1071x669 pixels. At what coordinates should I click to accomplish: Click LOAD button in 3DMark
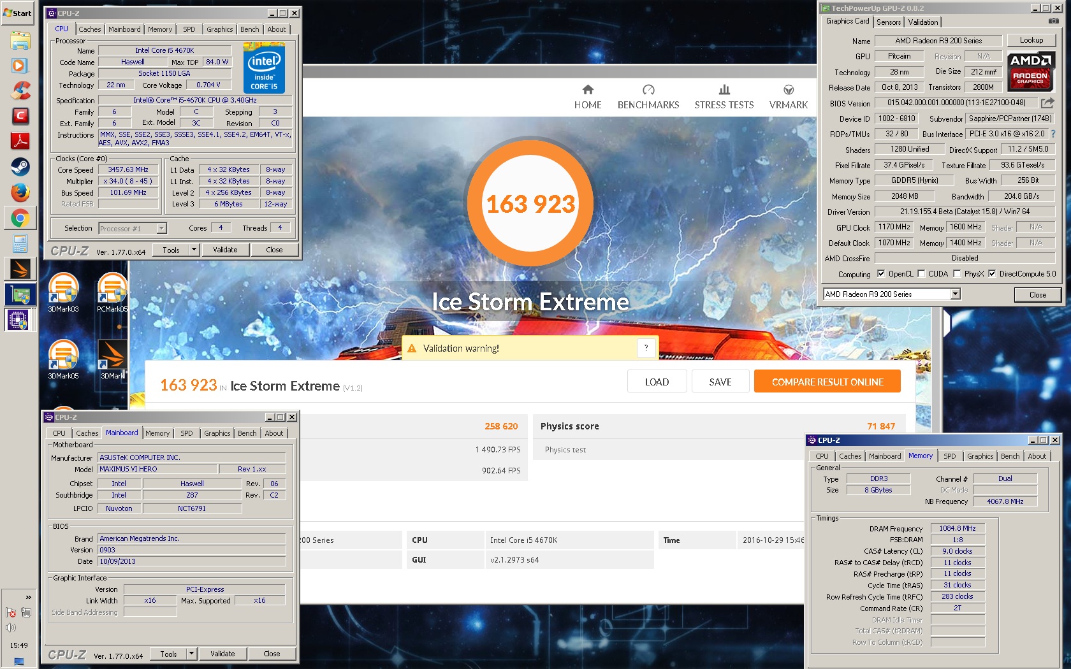657,382
